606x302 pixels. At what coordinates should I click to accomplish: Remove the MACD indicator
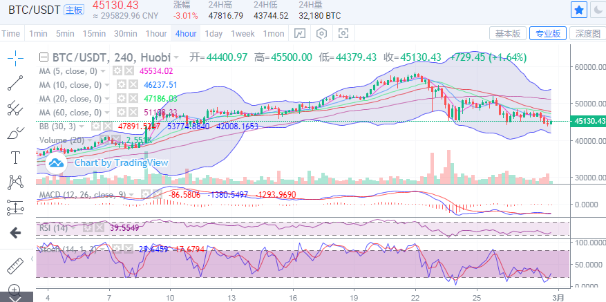coord(158,194)
